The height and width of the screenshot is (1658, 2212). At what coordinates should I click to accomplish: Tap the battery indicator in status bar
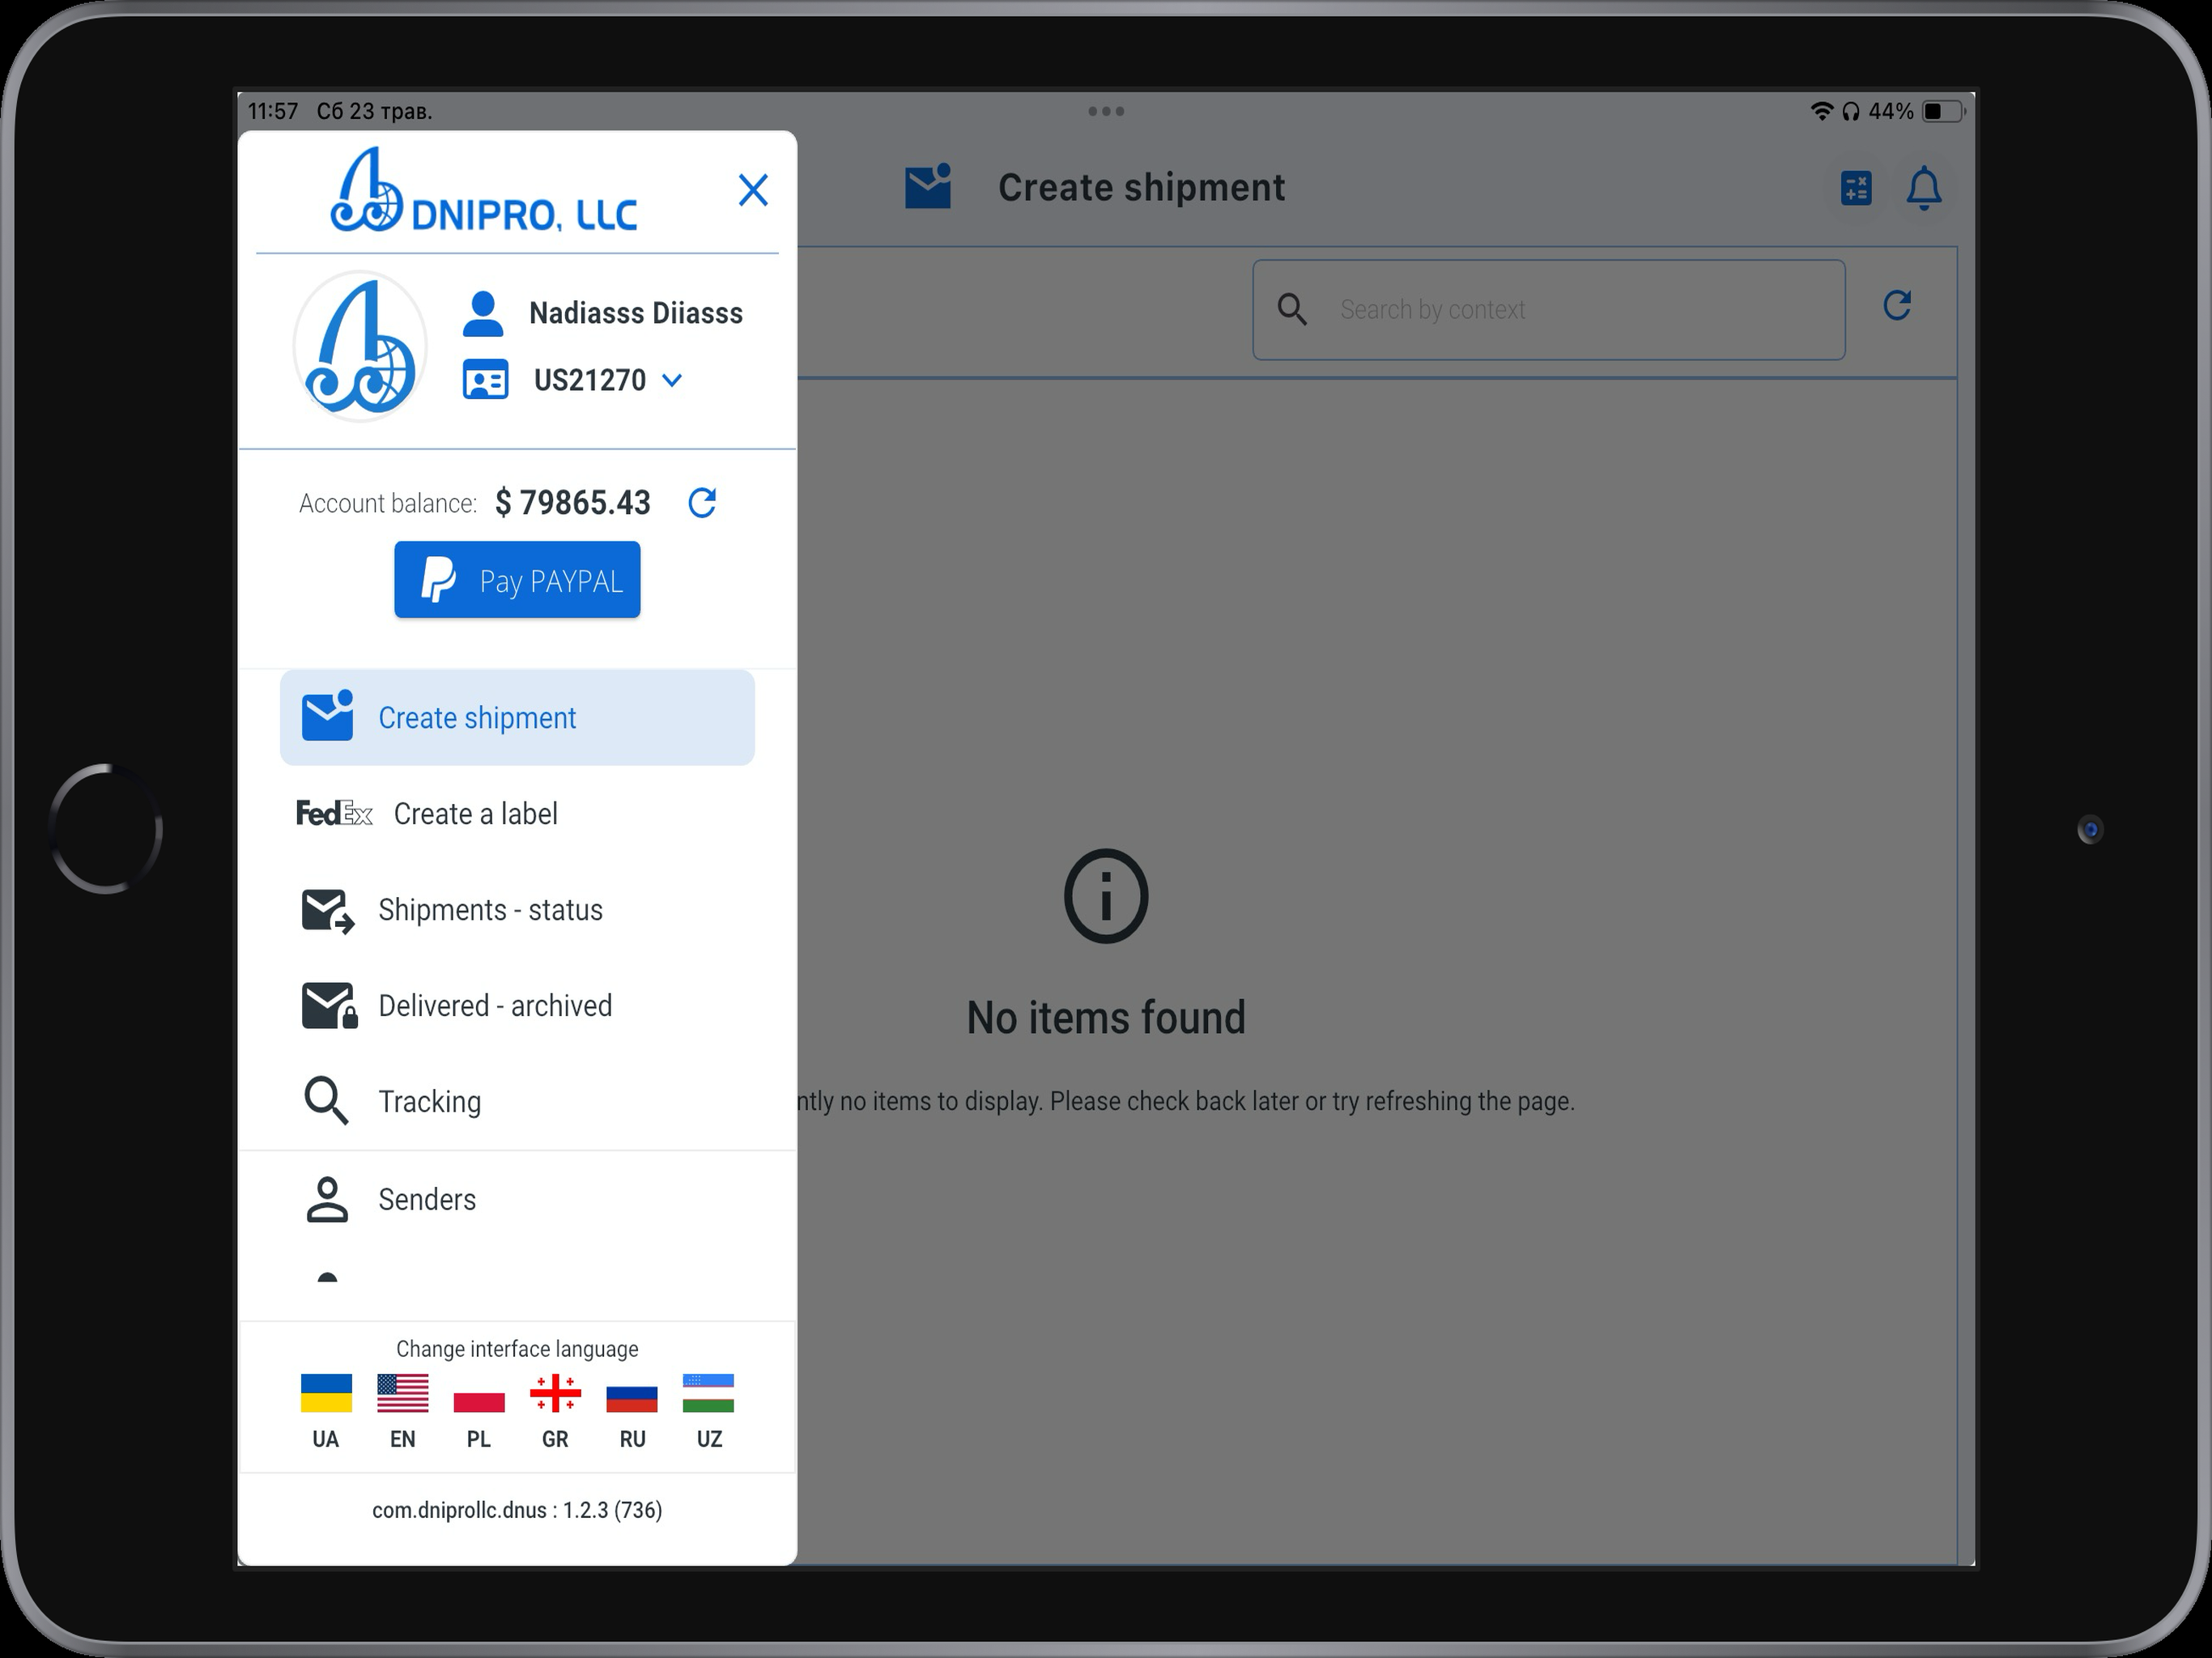click(1943, 111)
